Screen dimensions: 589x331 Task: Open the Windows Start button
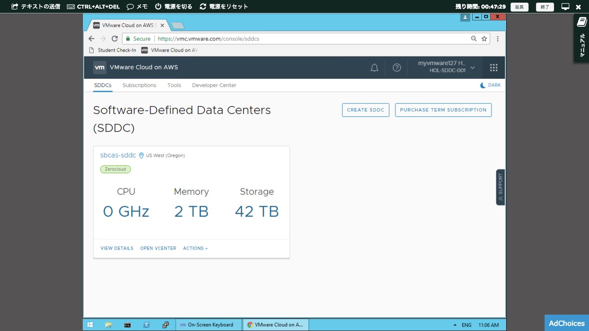[90, 325]
